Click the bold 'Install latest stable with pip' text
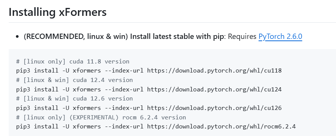Viewport: 336px width, 136px height. [177, 37]
